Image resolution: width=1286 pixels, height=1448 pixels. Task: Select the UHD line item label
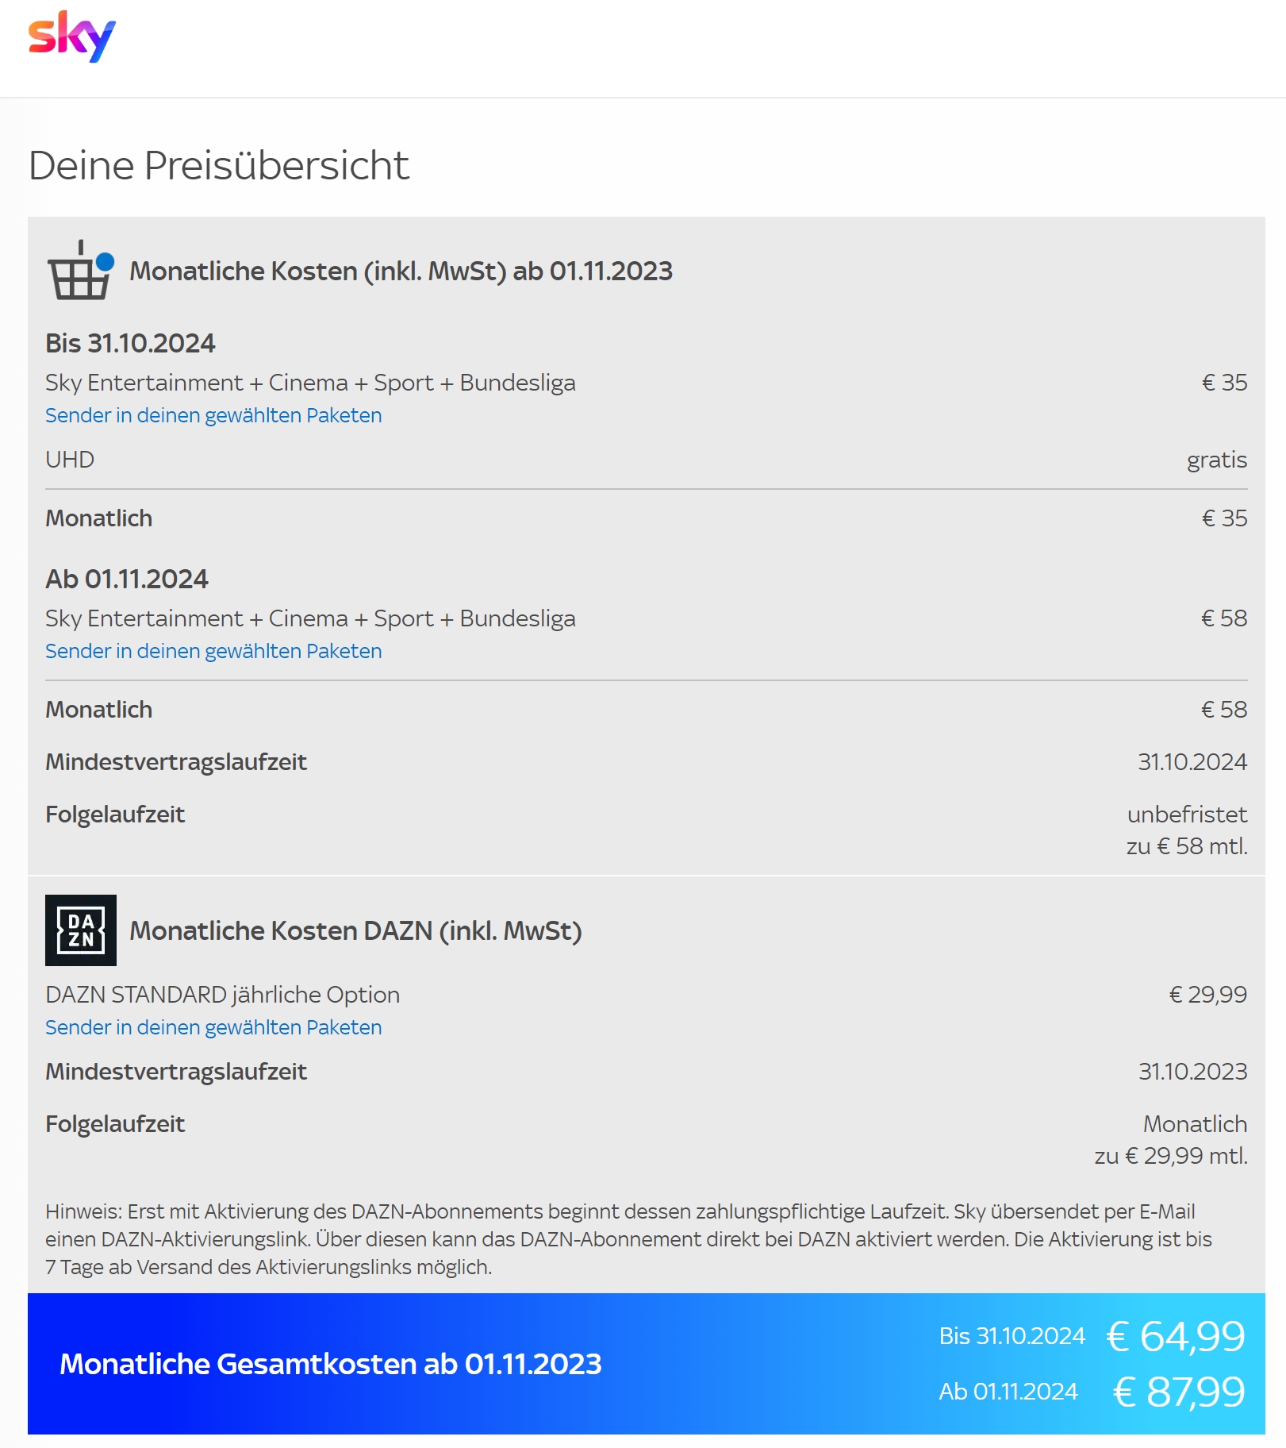click(x=70, y=460)
